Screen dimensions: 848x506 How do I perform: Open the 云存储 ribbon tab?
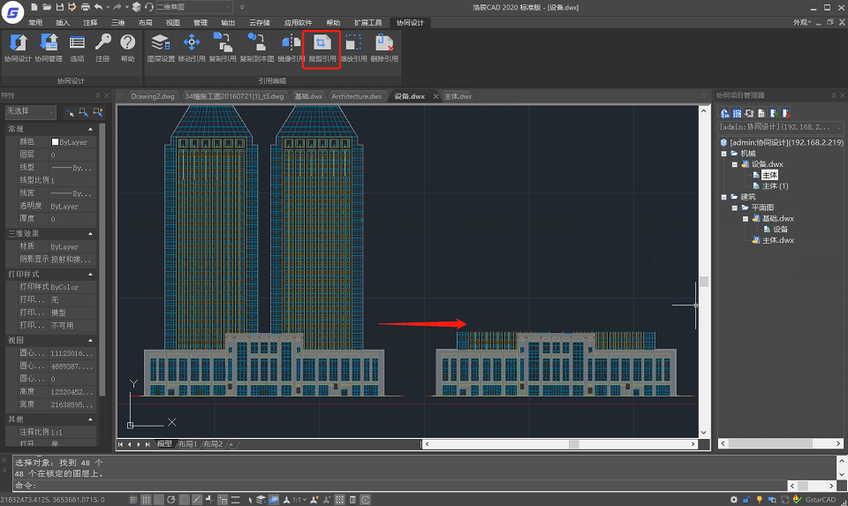[259, 23]
